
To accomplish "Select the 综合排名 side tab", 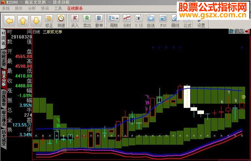I will click(x=4, y=118).
